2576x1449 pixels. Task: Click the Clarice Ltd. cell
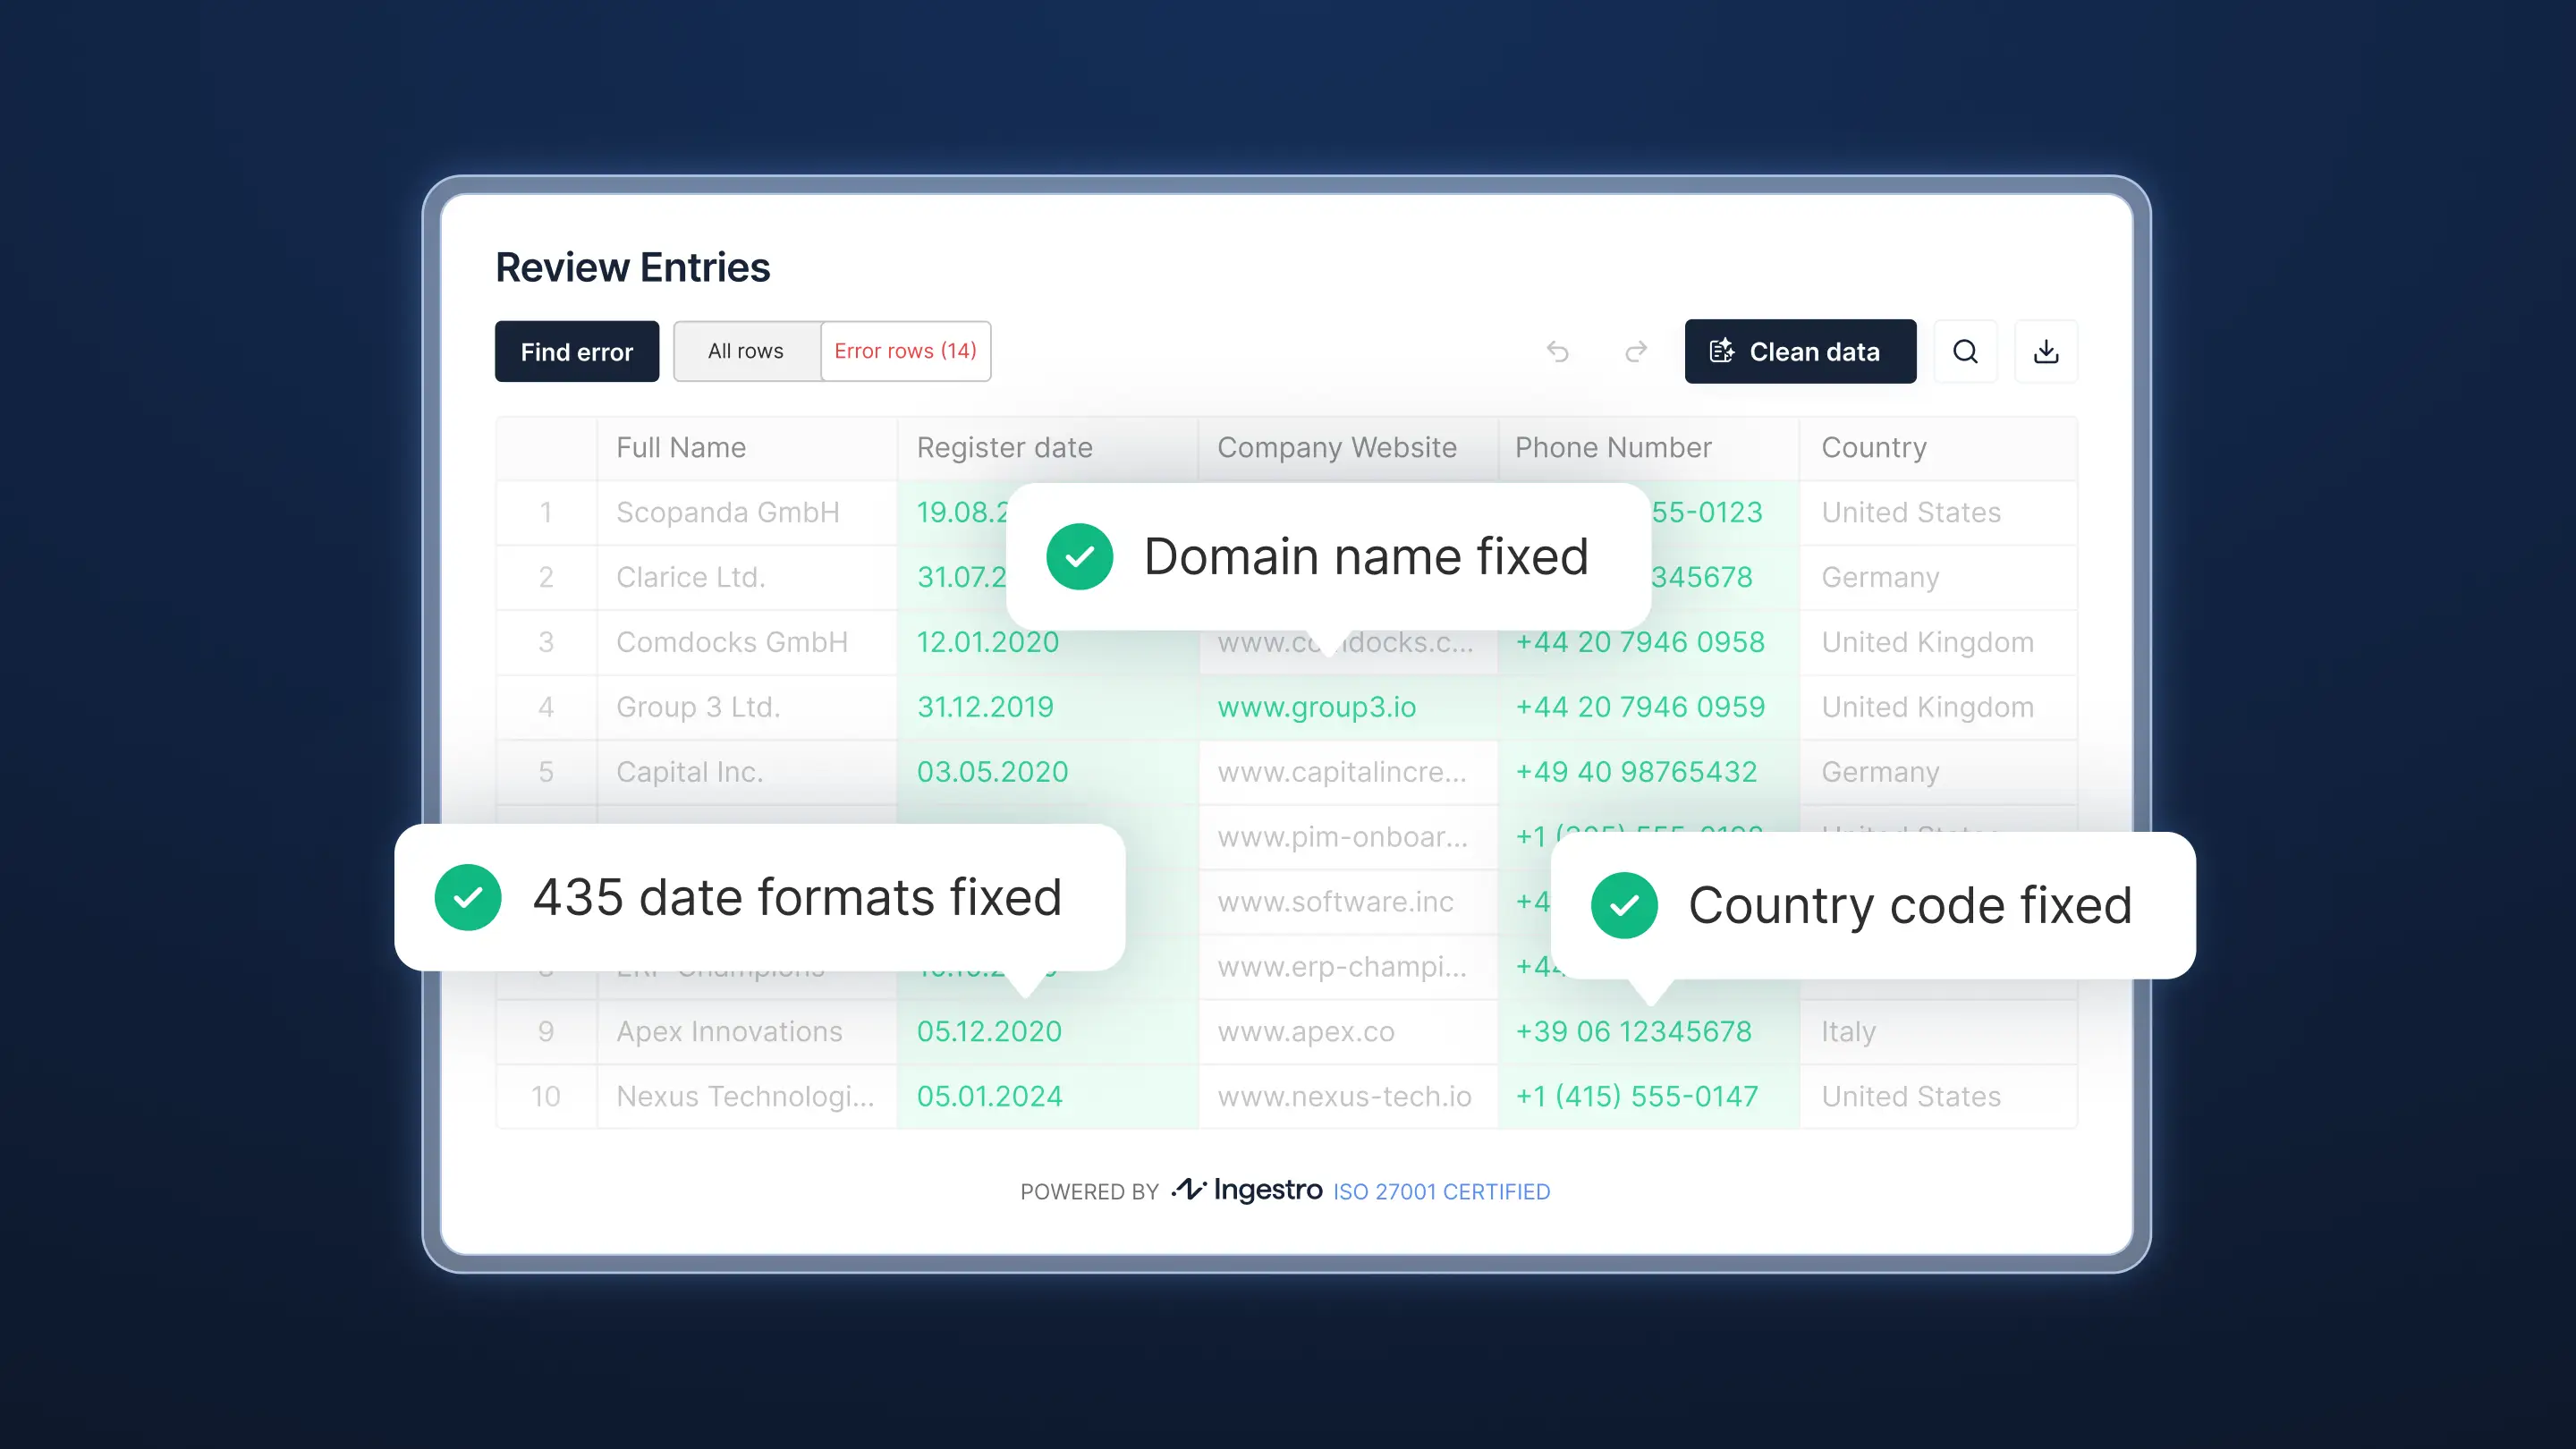pyautogui.click(x=747, y=578)
